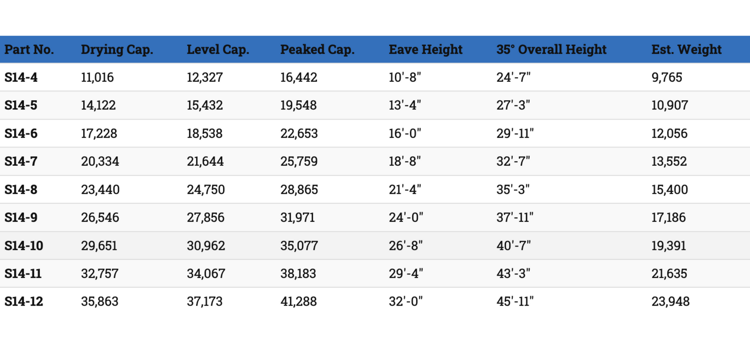Select part number S14-4
Image resolution: width=750 pixels, height=351 pixels.
click(x=21, y=77)
